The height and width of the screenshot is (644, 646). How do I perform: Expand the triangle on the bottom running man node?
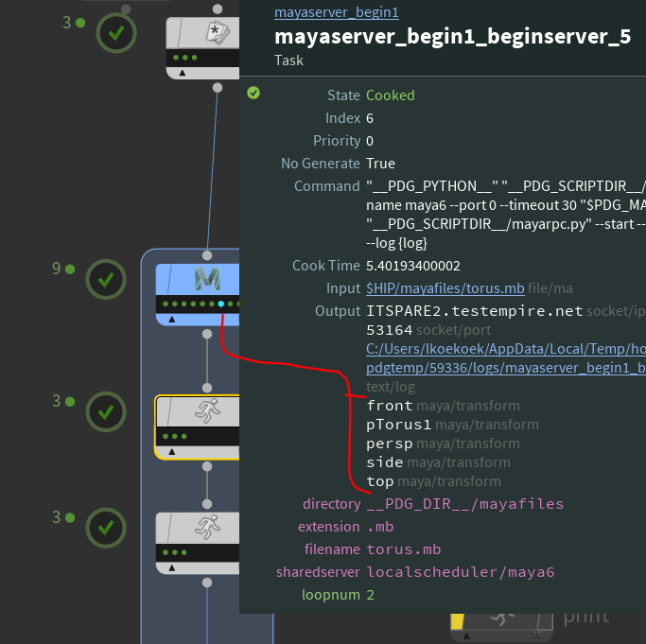pos(171,568)
